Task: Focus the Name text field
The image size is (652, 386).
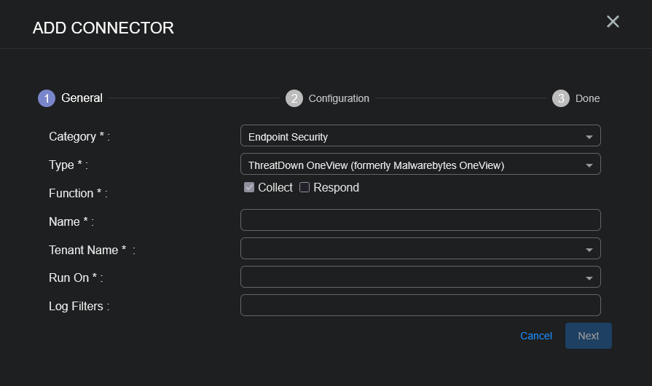Action: click(x=420, y=220)
